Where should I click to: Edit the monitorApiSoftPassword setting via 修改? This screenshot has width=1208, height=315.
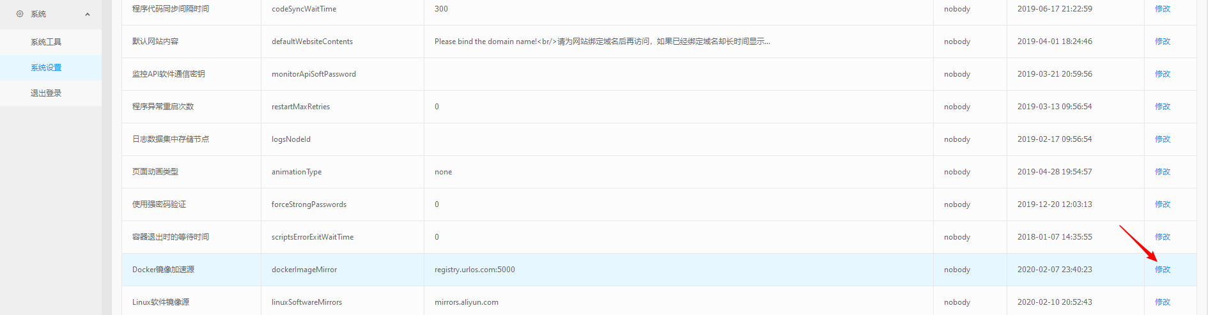[1162, 74]
